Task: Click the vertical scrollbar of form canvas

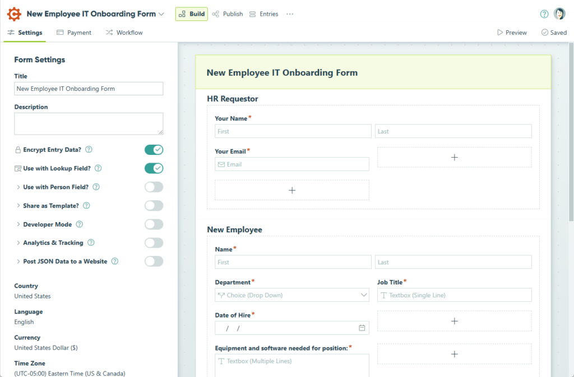Action: (571, 132)
